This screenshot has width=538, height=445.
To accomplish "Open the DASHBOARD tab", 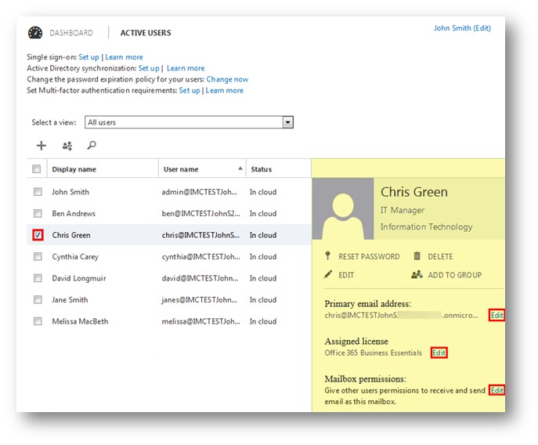I will [x=71, y=33].
